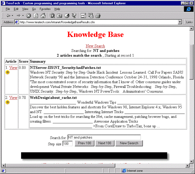
Task: Open the Search toolbar icon
Action: (52, 16)
